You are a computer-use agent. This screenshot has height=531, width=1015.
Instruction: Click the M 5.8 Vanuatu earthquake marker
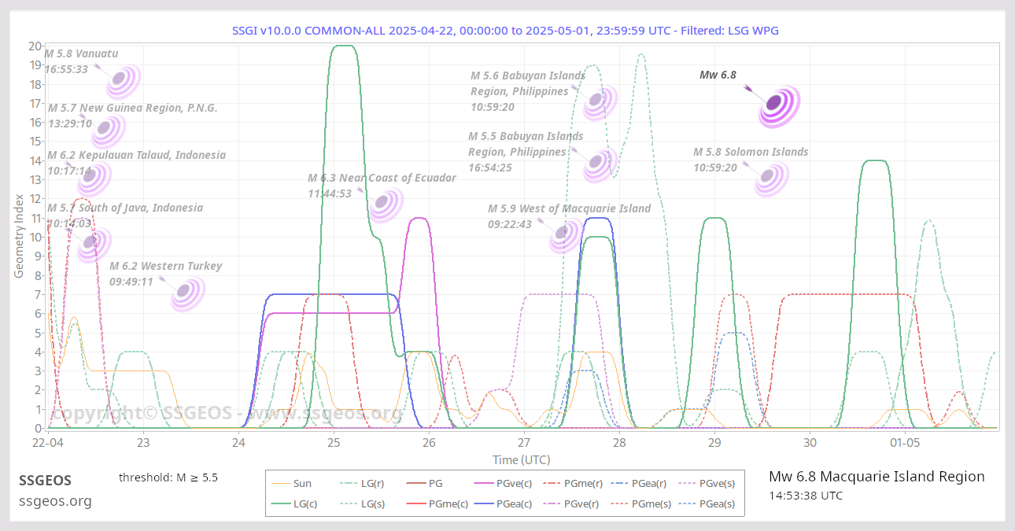tap(121, 79)
